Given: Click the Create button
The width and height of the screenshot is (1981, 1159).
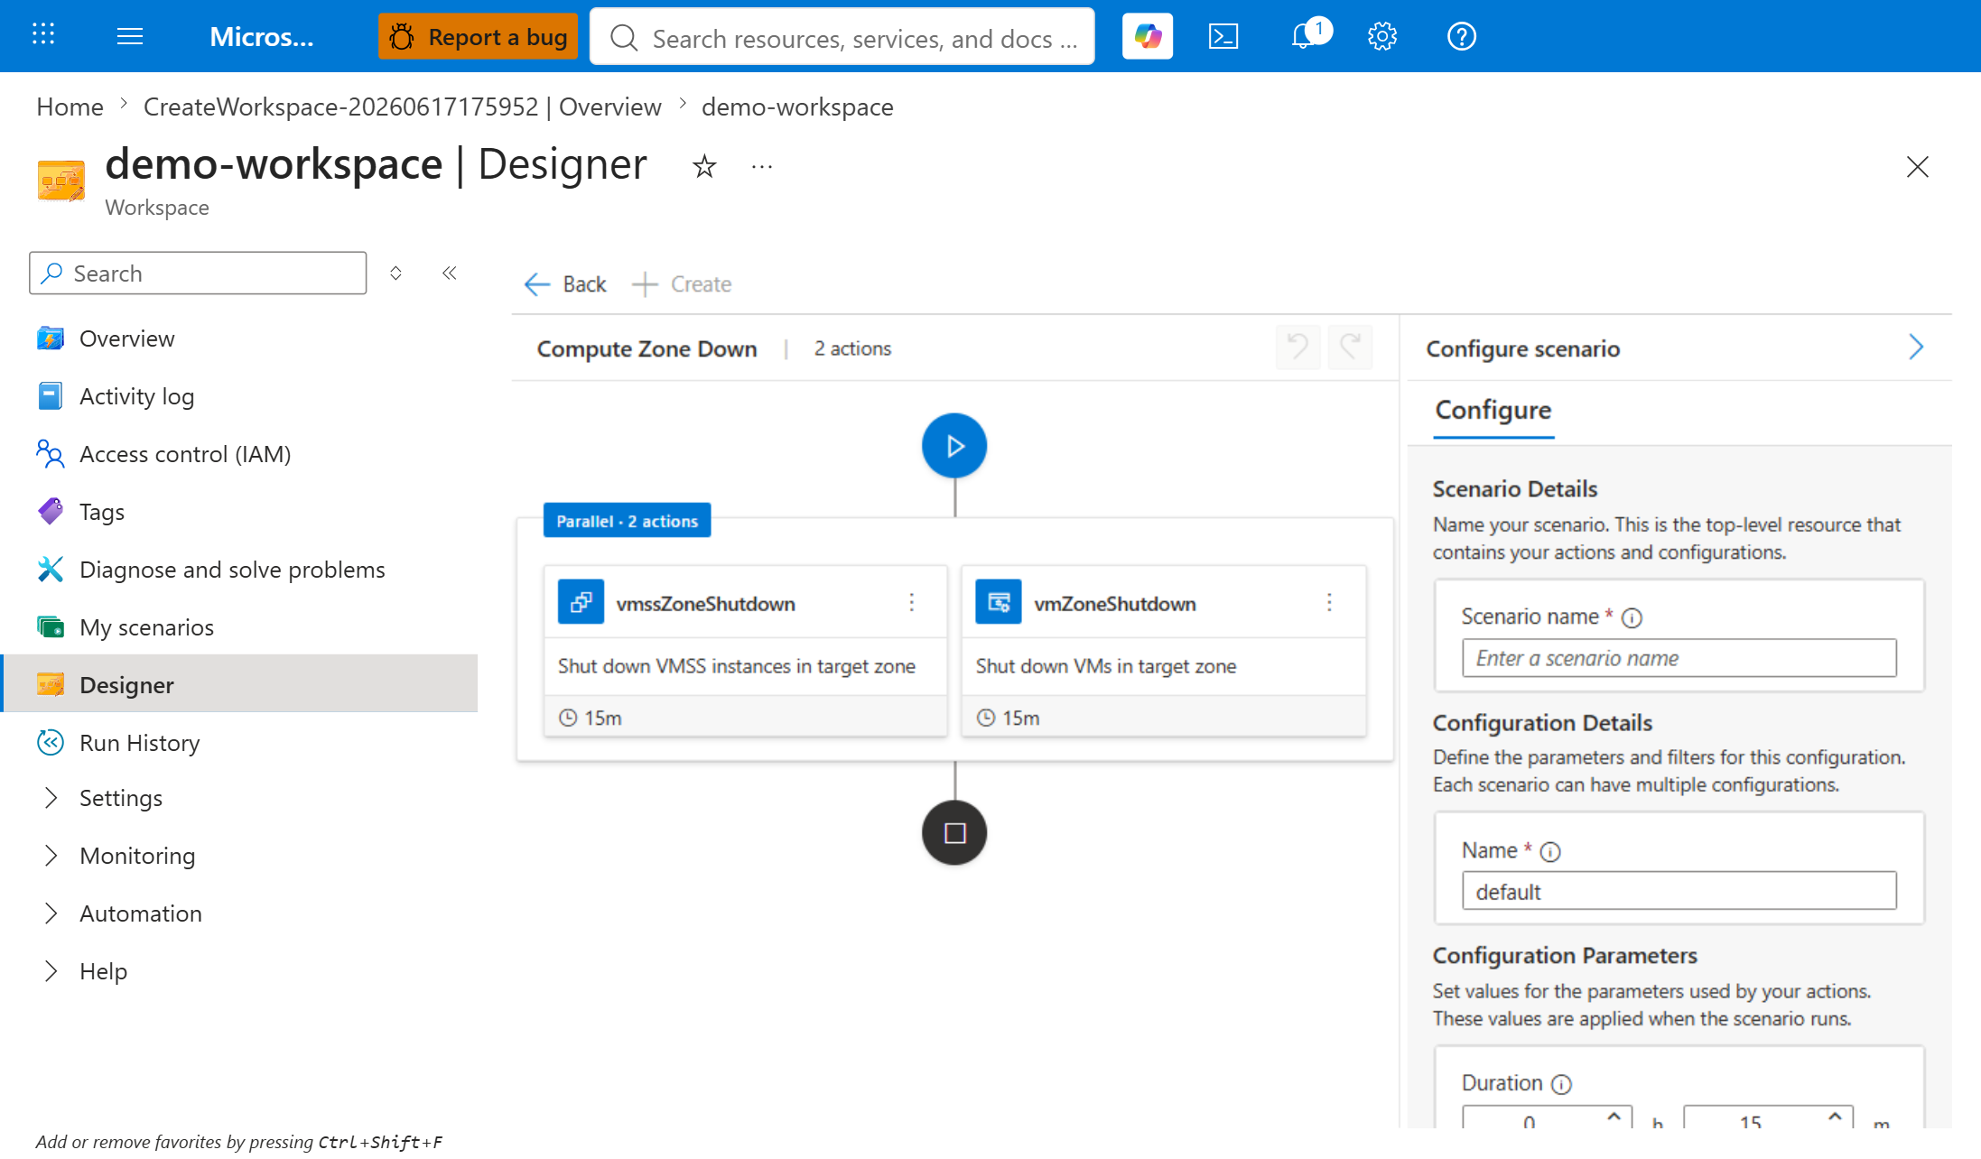Looking at the screenshot, I should 683,284.
